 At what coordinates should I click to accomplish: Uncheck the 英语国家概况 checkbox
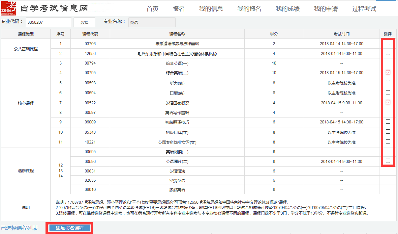tap(388, 102)
